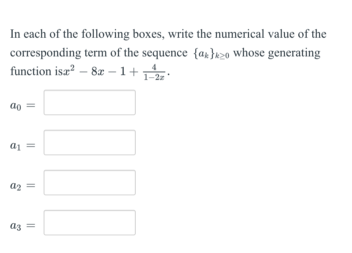352x253 pixels.
Task: Click the first line of the question text
Action: point(167,34)
